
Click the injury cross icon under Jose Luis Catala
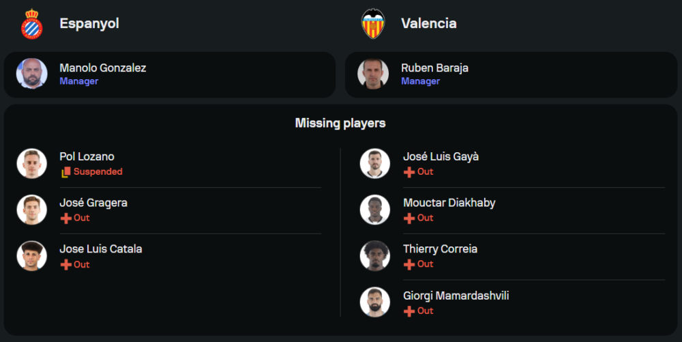tap(65, 265)
